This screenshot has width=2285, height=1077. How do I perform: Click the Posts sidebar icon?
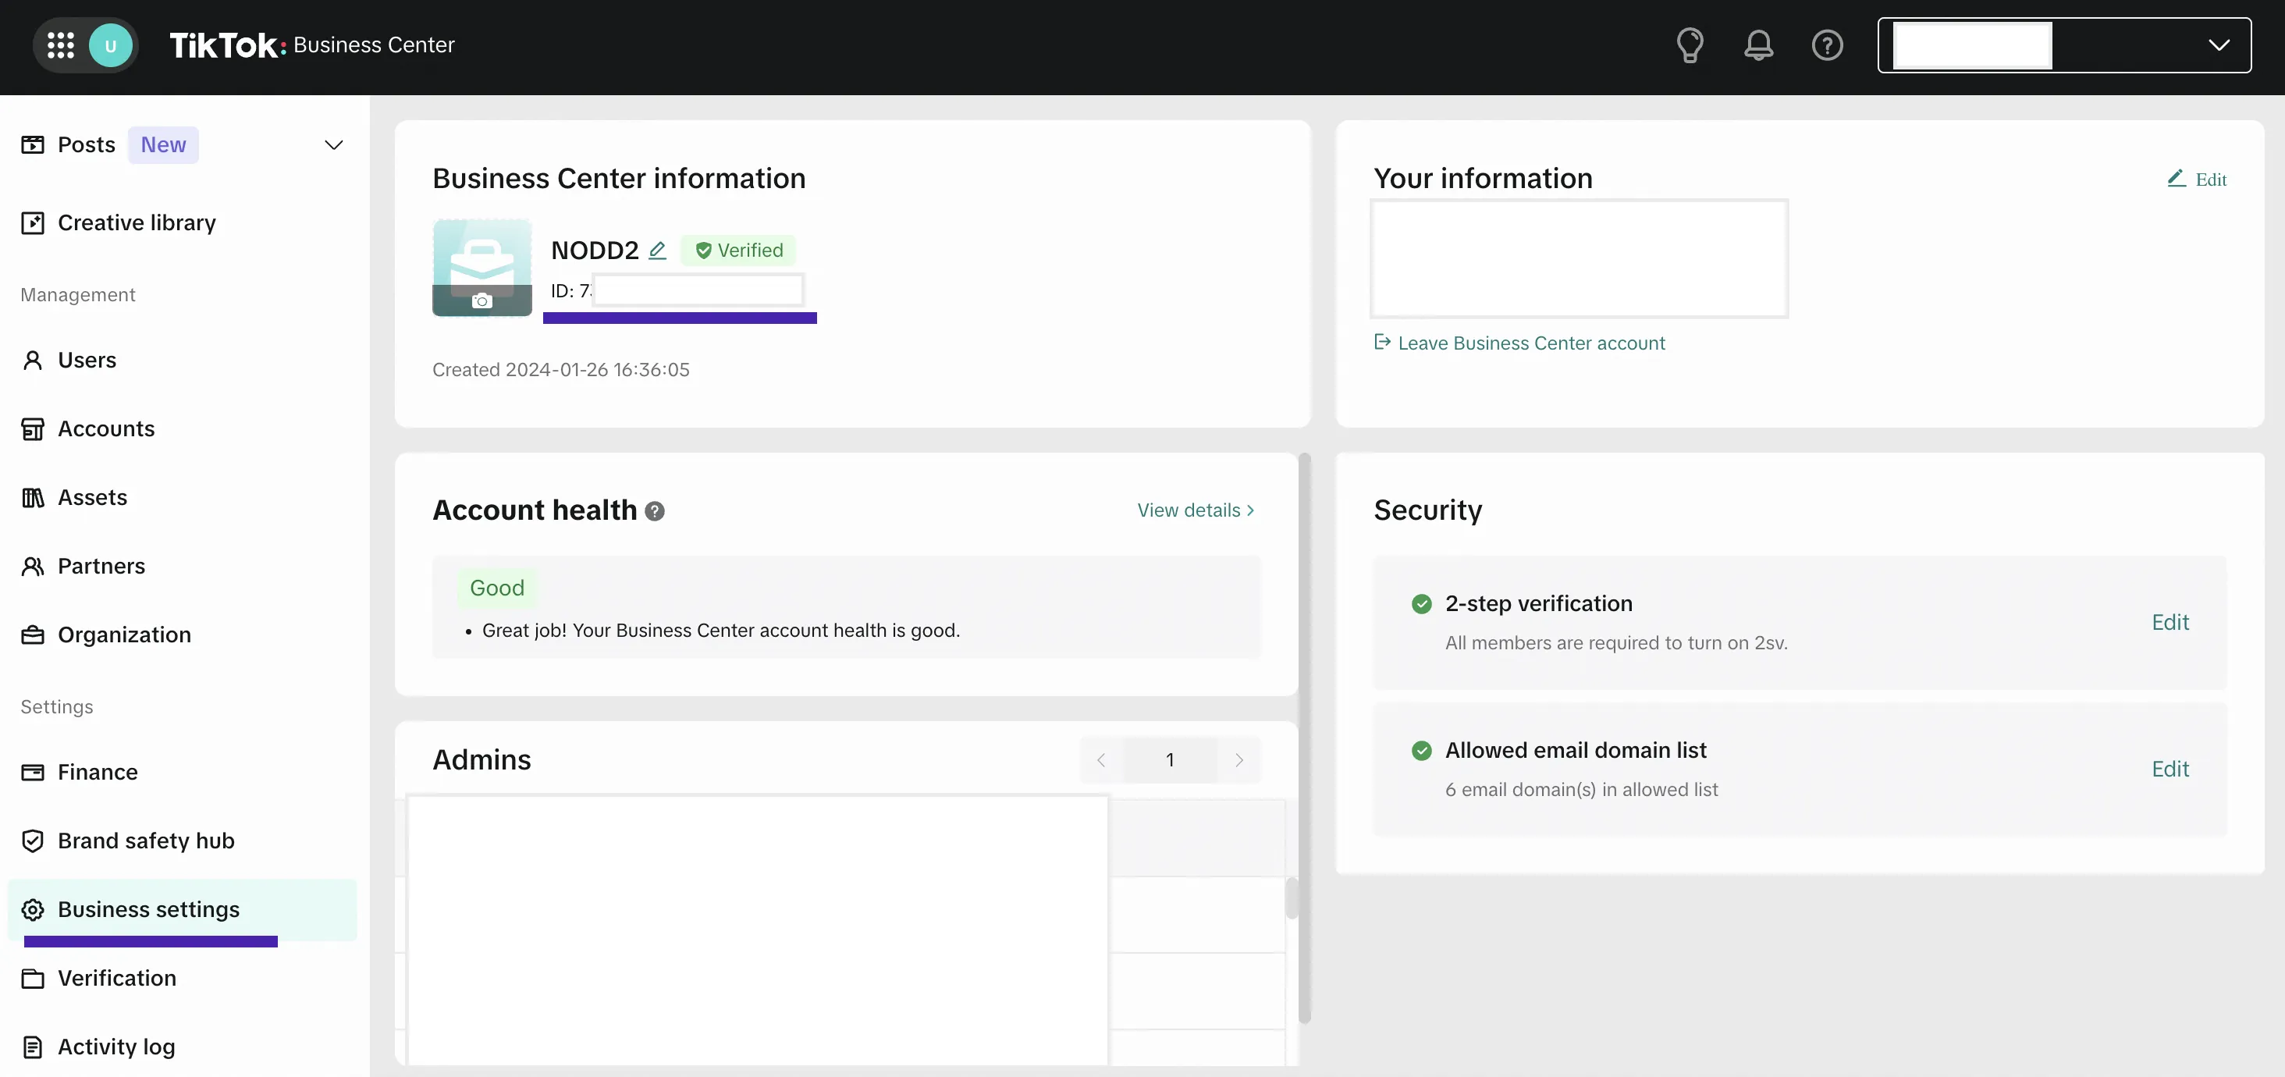click(x=33, y=144)
